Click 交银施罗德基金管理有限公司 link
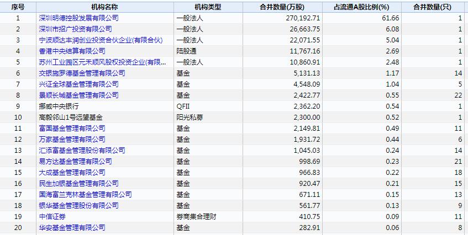 click(82, 73)
